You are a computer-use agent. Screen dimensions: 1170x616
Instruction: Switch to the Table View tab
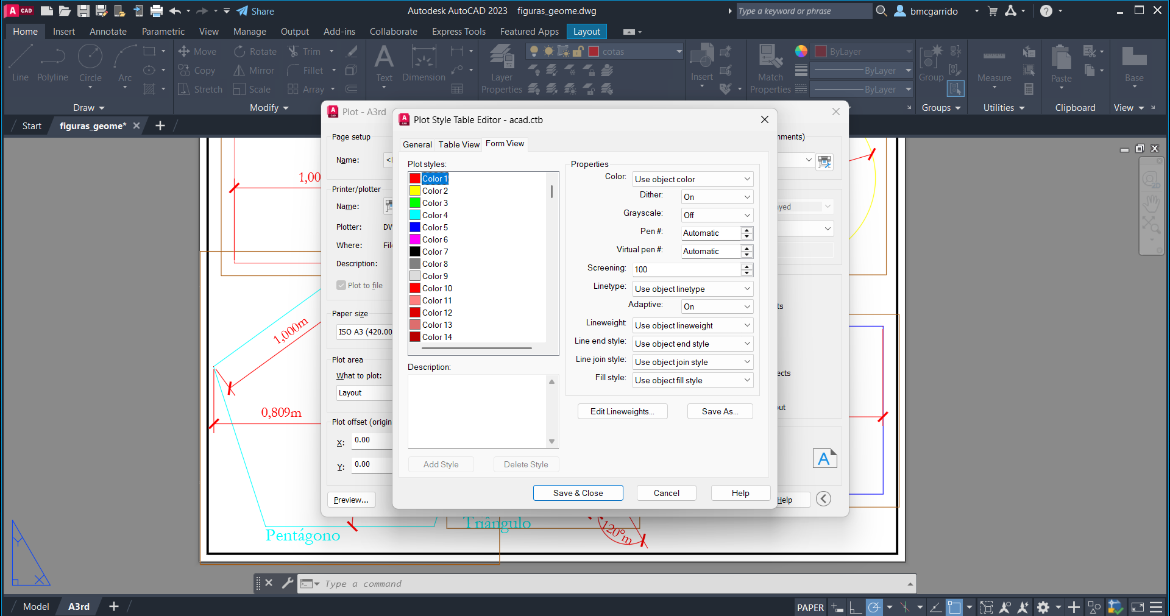pos(459,144)
